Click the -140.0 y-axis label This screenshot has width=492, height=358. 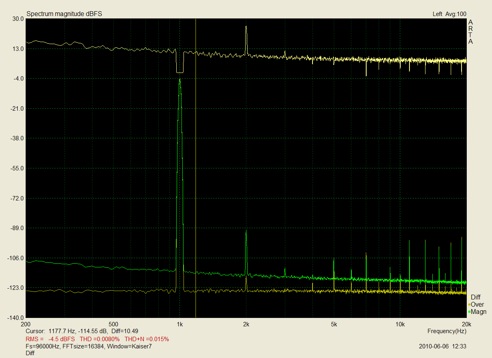tap(16, 318)
